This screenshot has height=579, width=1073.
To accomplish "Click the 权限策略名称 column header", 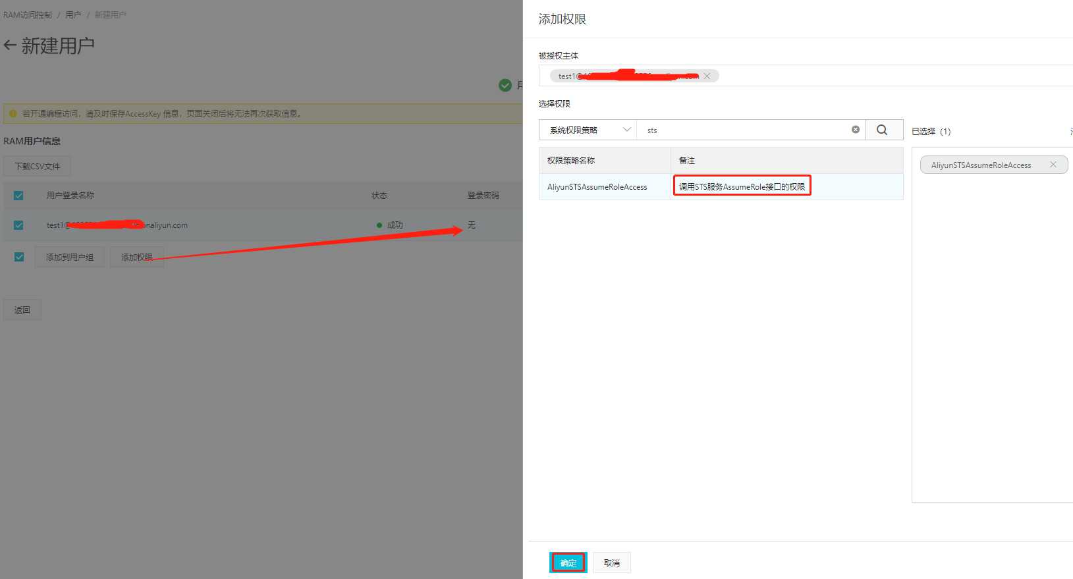I will click(x=571, y=161).
